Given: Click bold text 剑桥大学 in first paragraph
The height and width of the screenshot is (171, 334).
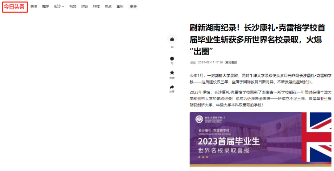Looking at the screenshot, I should (222, 75).
